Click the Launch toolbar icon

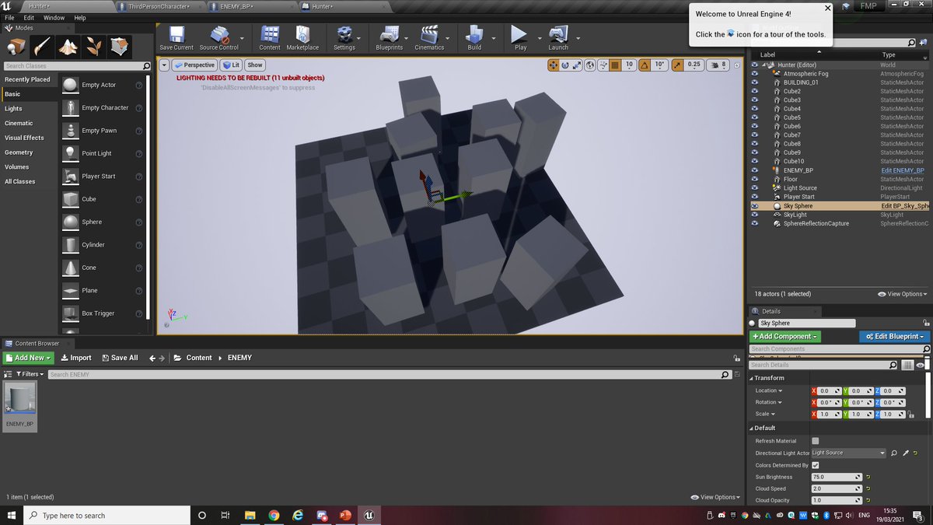[558, 37]
